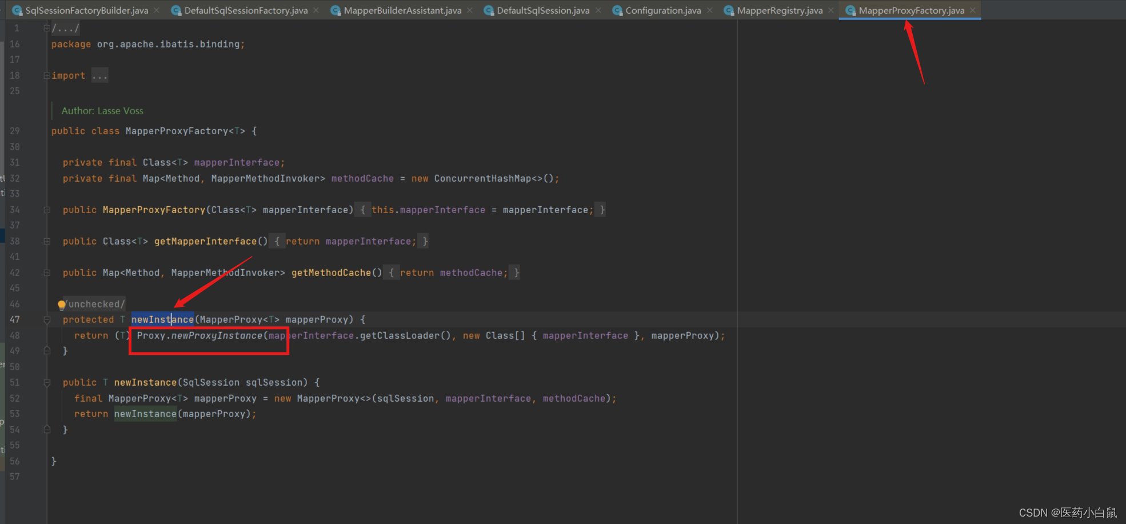Click line number 52 in the gutter

[x=15, y=398]
